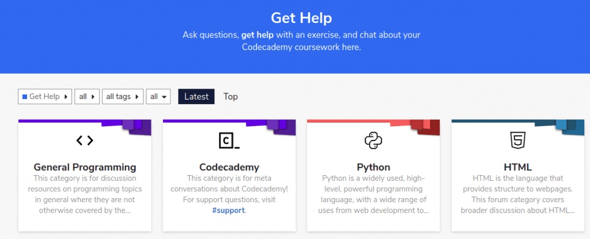Click the purple corner ribbon on General Programming card
Viewport: 590px width, 239px height.
(137, 127)
